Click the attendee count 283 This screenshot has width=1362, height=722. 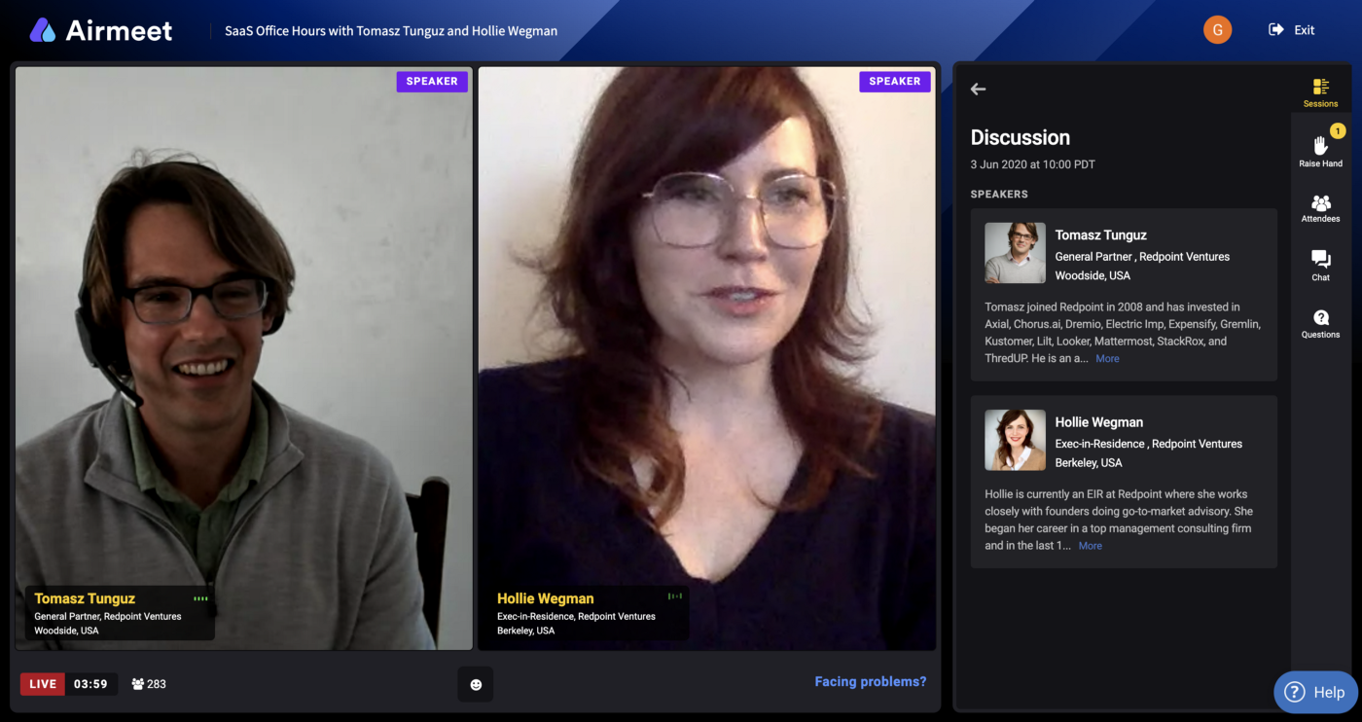[x=149, y=684]
